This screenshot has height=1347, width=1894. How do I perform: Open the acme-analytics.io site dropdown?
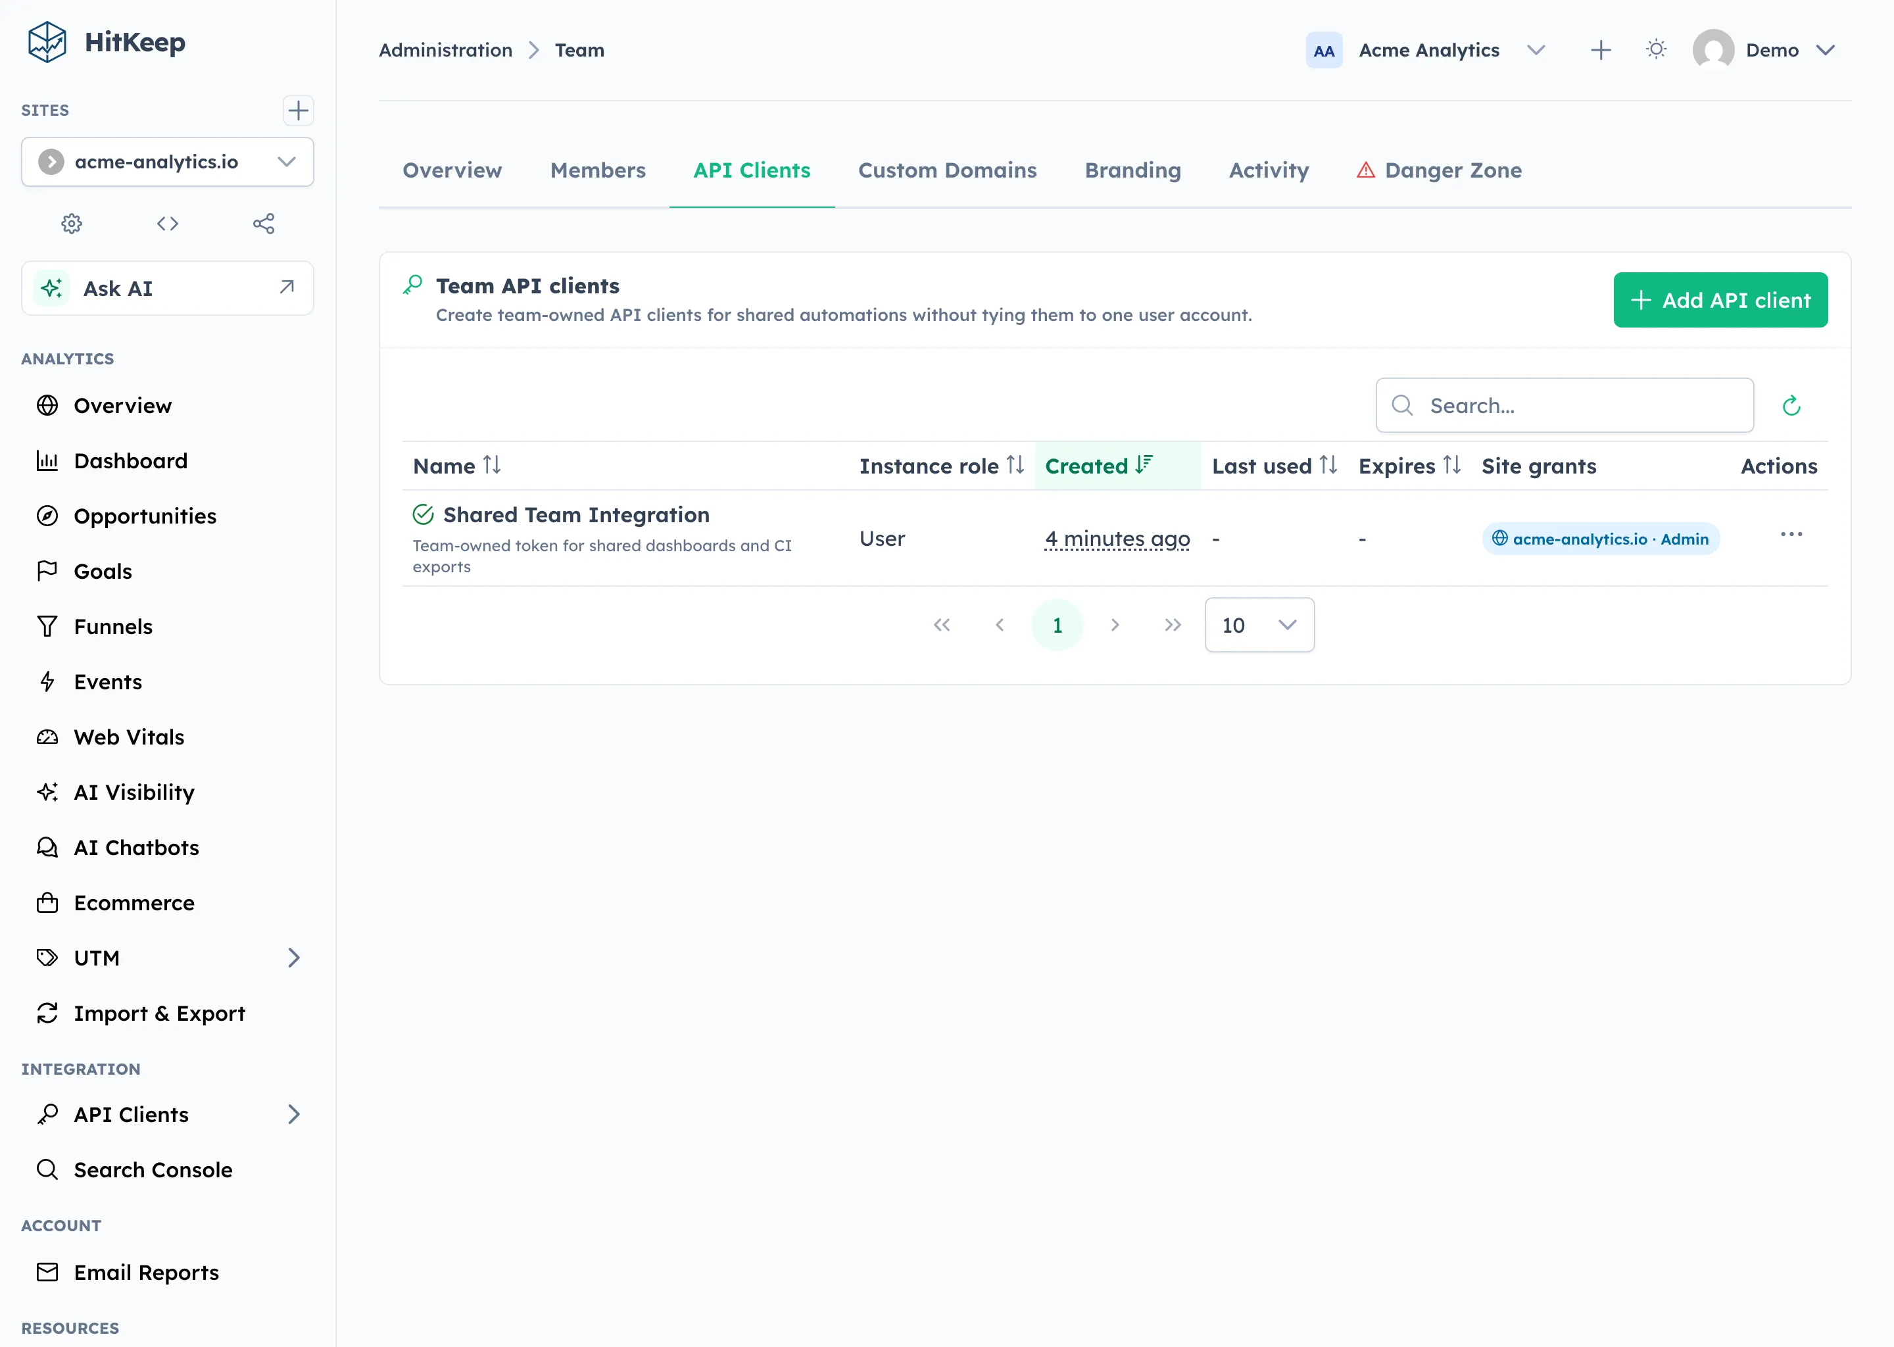[168, 162]
